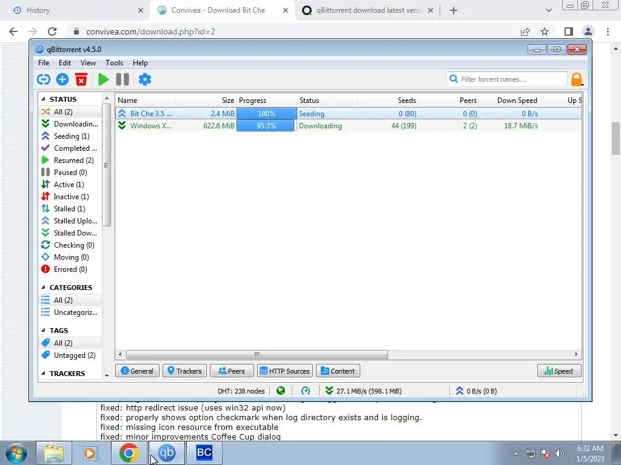
Task: Select the Active (1) status filter
Action: tap(70, 185)
